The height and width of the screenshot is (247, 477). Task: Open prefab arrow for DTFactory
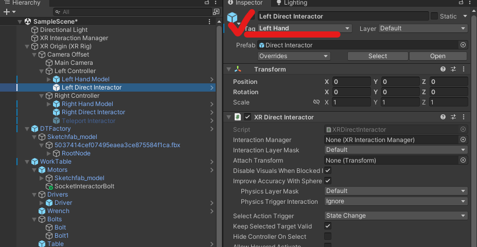(212, 129)
